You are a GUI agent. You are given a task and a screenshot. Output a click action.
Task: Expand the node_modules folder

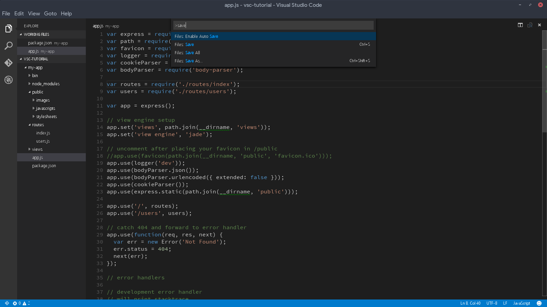(x=51, y=84)
